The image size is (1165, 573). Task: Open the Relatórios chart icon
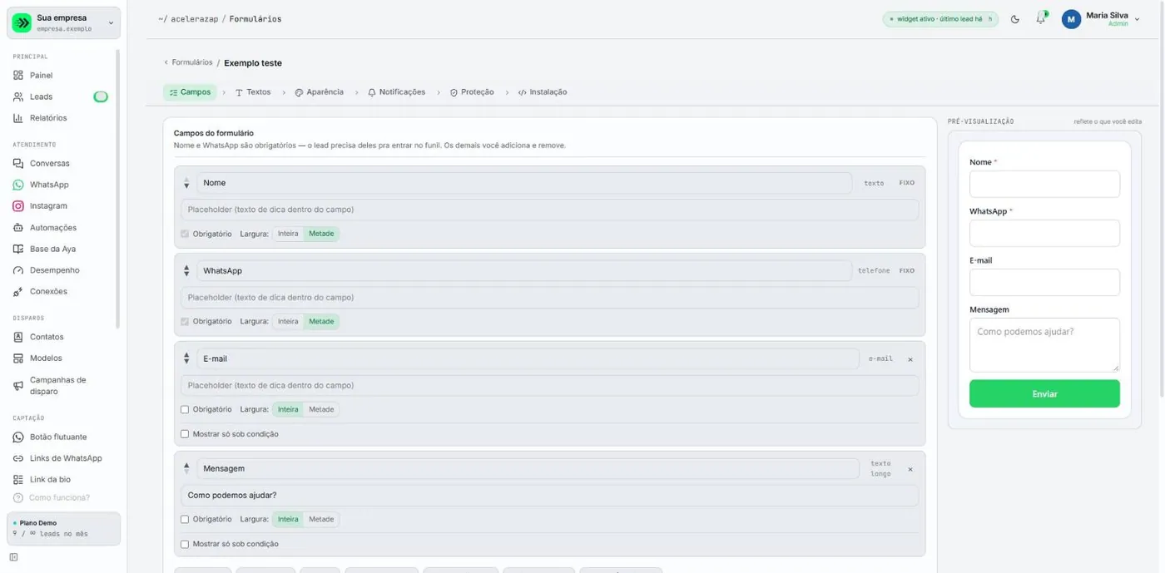[18, 118]
